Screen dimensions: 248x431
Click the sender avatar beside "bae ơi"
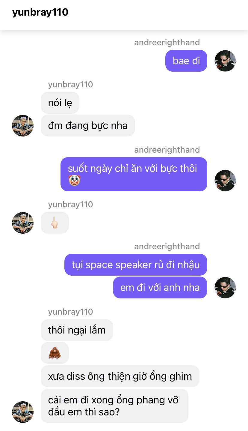point(225,61)
